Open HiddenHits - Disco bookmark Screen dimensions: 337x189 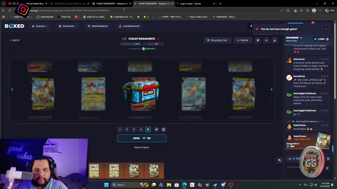(224, 17)
